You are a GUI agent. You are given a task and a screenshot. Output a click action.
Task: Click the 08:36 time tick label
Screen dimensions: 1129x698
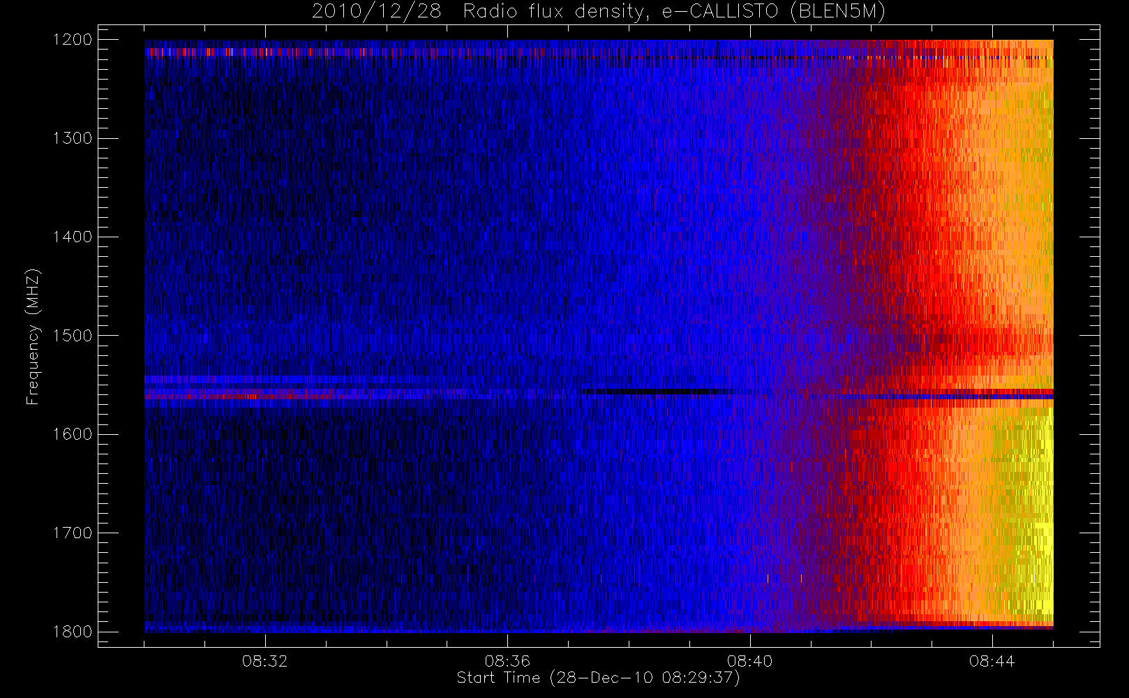coord(507,661)
